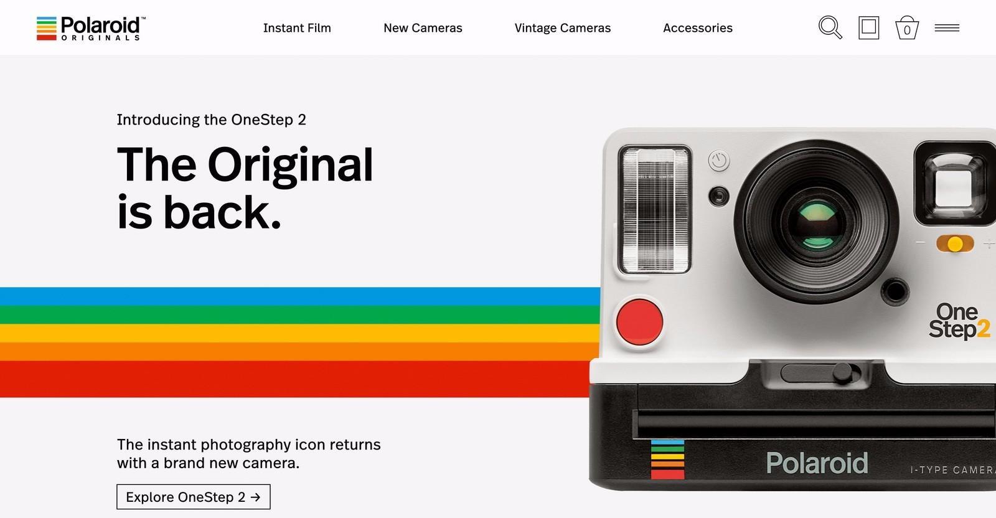Click the square photo frame icon
Viewport: 996px width, 518px height.
868,27
